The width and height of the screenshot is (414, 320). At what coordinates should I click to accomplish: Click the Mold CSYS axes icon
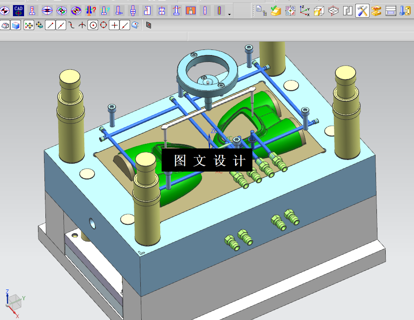coord(304,11)
